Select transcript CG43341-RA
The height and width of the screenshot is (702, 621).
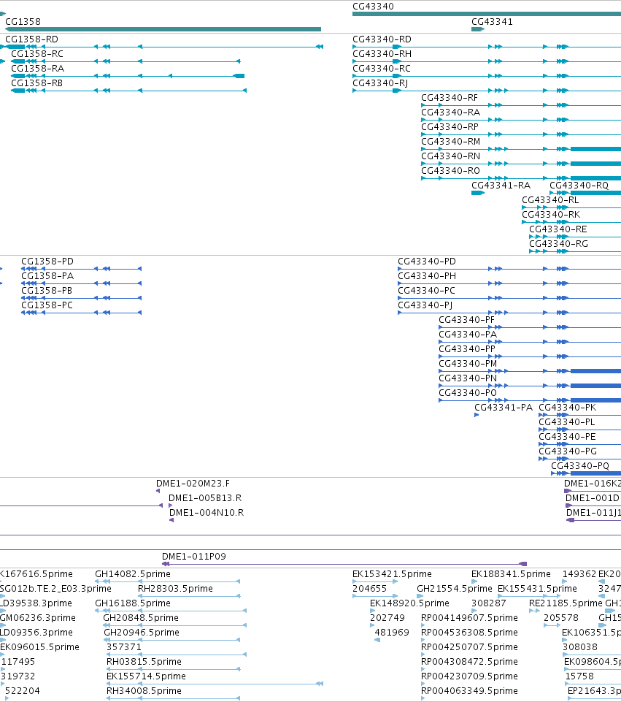click(x=478, y=193)
